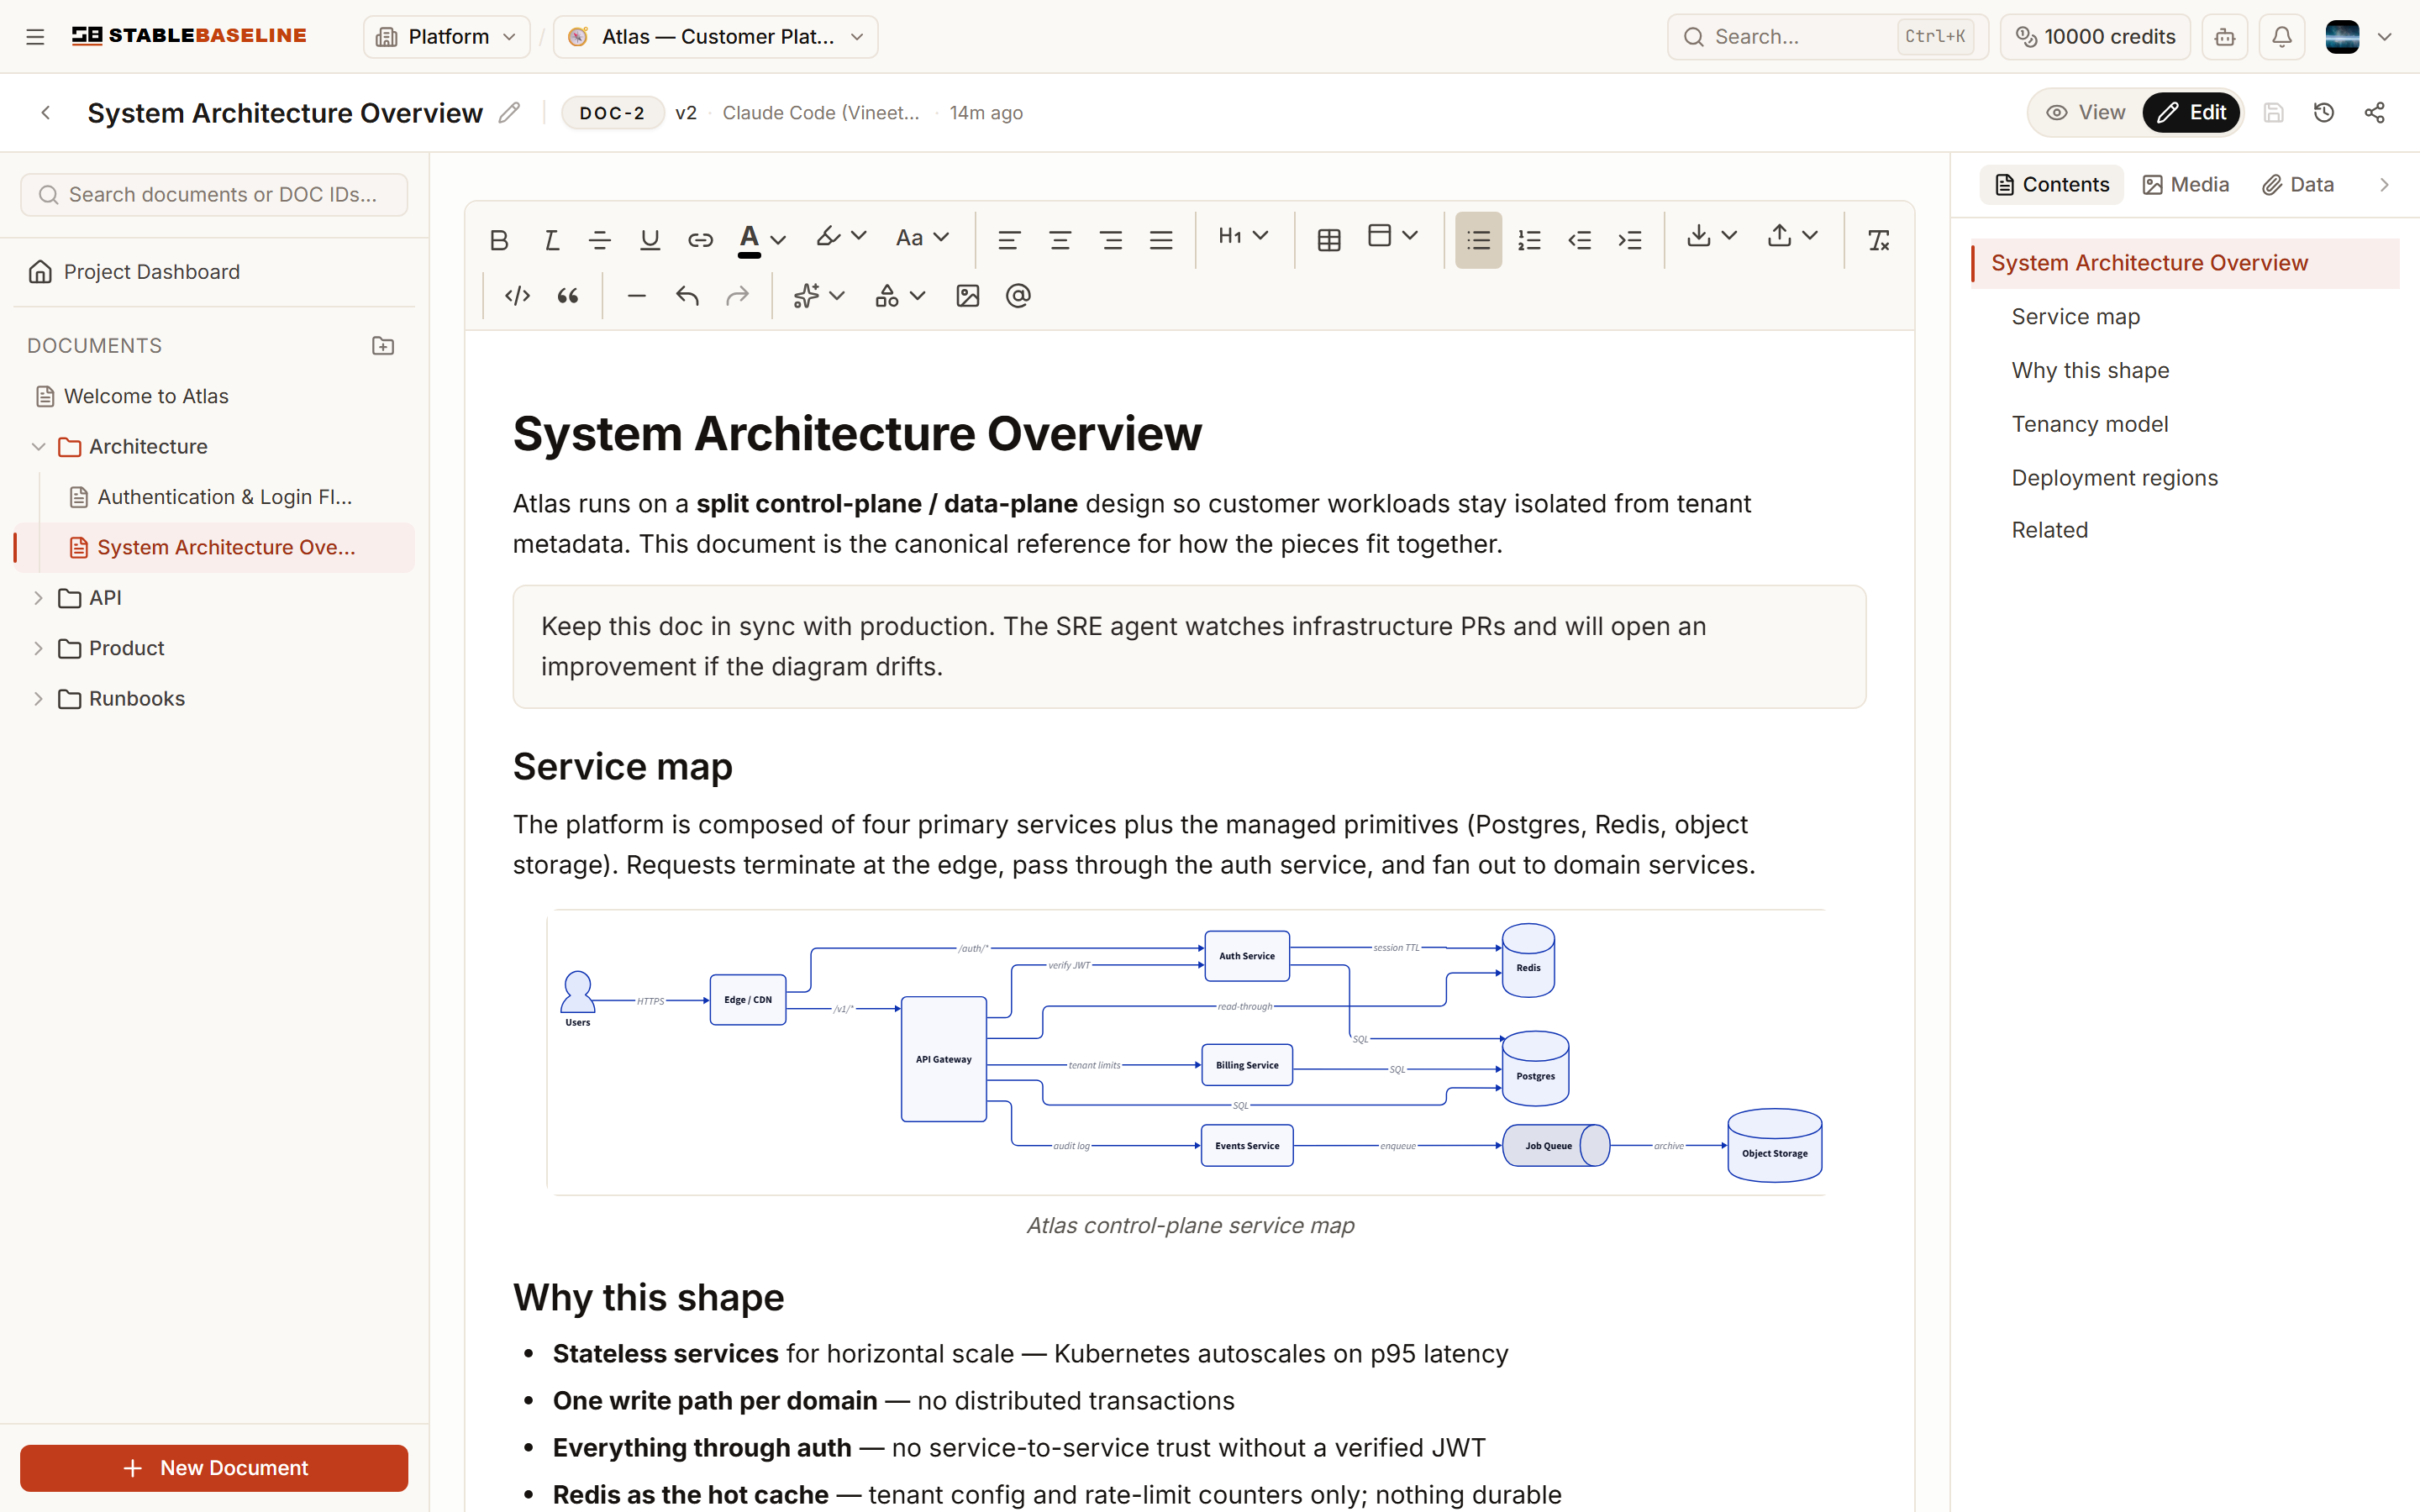Undo the last edit
The height and width of the screenshot is (1512, 2420).
[x=687, y=296]
